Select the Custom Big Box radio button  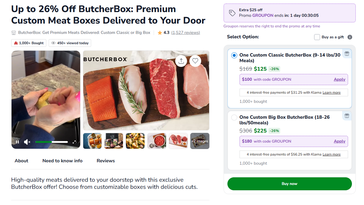click(x=234, y=117)
